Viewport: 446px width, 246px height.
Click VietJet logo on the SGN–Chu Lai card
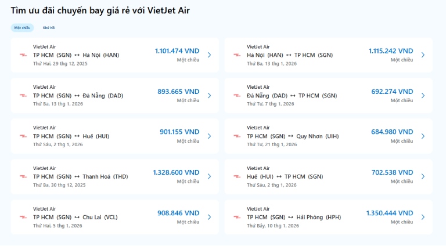pyautogui.click(x=23, y=217)
